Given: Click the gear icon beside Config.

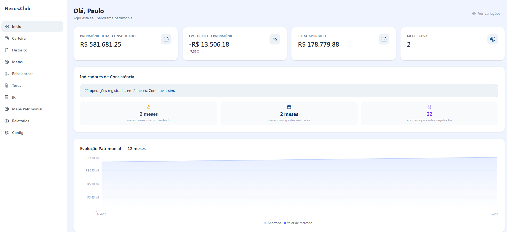Looking at the screenshot, I should [x=7, y=133].
